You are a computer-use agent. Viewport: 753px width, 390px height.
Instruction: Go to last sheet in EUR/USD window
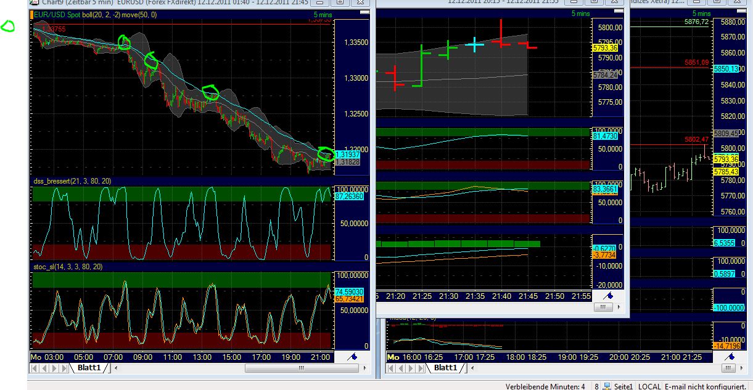point(64,368)
